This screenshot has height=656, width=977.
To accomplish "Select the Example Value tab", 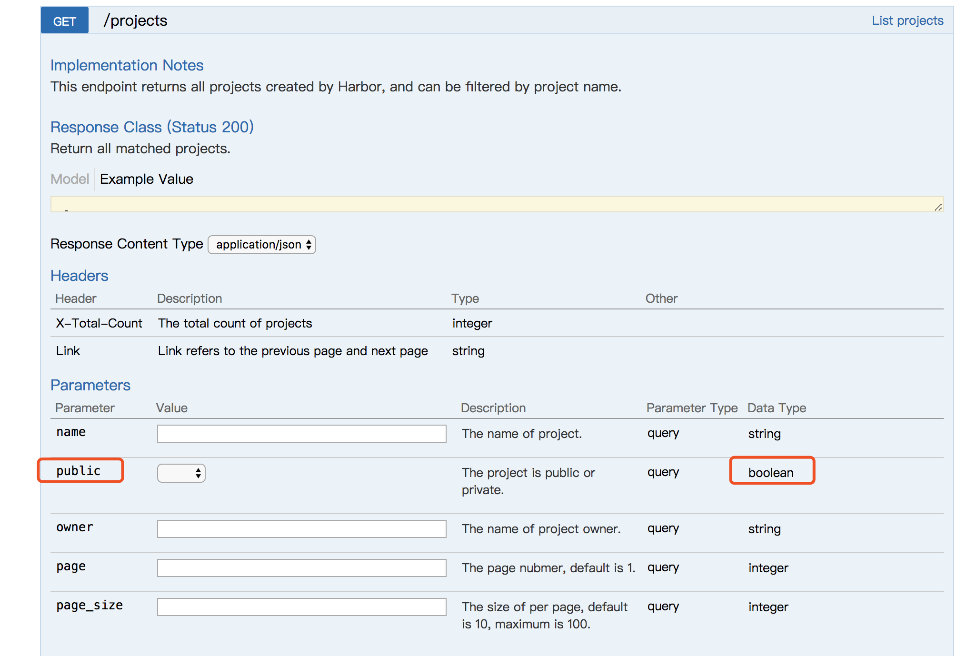I will click(146, 179).
